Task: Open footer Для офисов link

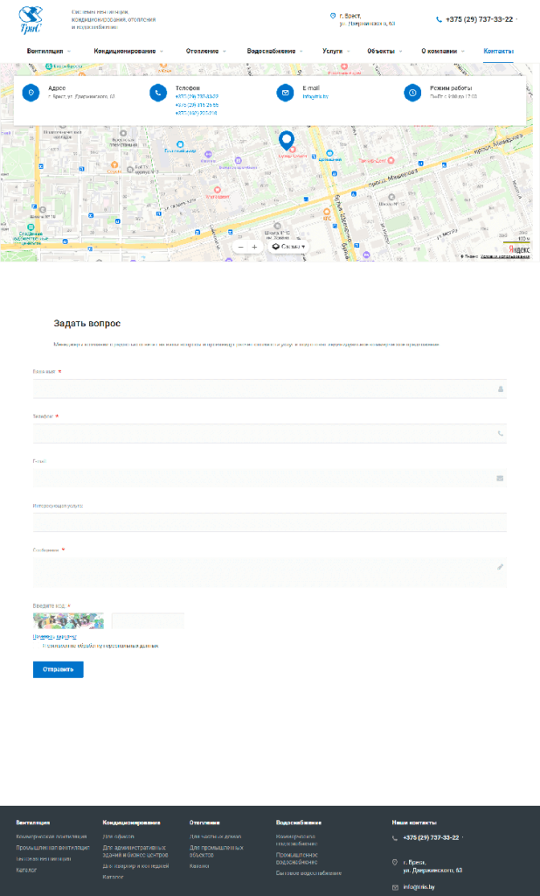Action: pyautogui.click(x=118, y=836)
